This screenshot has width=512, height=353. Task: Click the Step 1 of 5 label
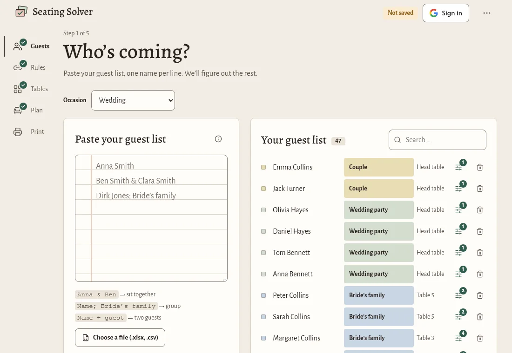click(x=76, y=33)
